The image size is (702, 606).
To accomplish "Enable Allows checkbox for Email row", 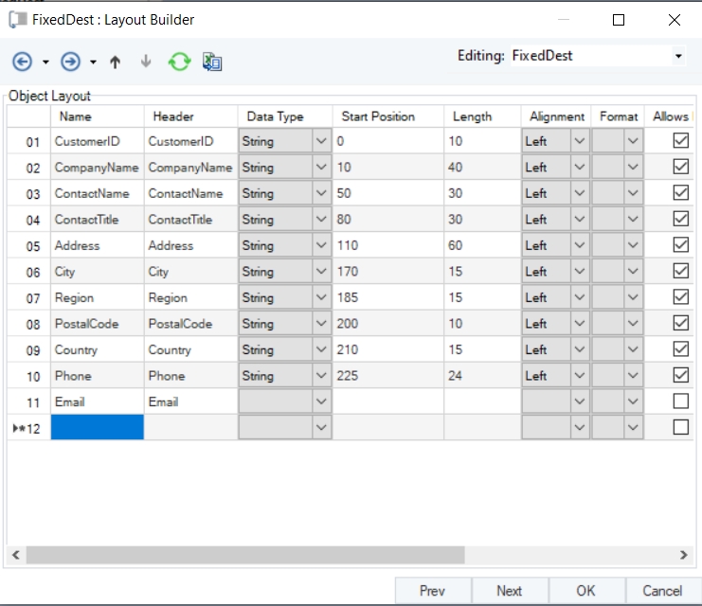I will tap(680, 401).
